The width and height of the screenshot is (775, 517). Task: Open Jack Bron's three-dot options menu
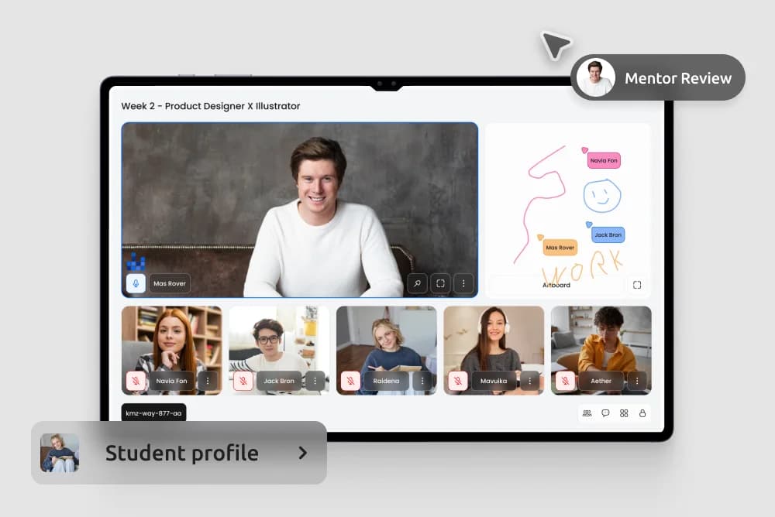click(315, 381)
